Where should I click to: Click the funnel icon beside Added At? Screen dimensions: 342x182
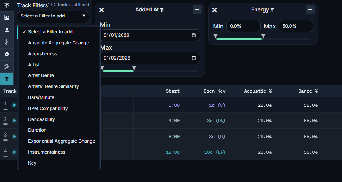tap(162, 10)
